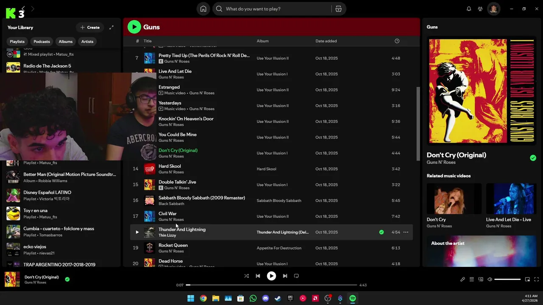Open Live And Let Die - Live video thumbnail
This screenshot has height=305, width=543.
[511, 198]
